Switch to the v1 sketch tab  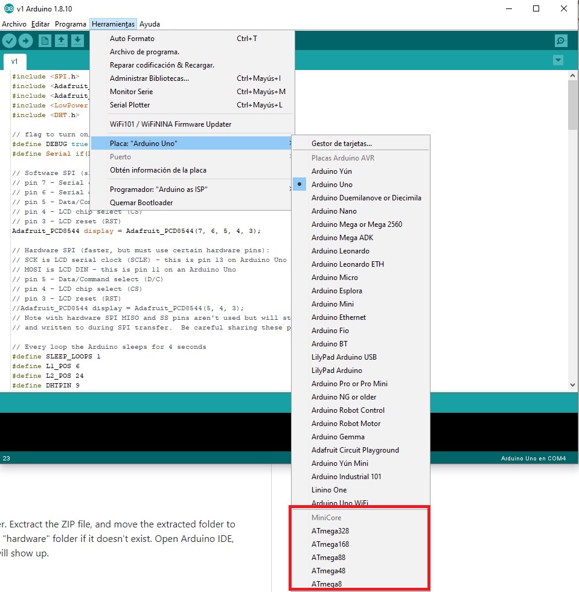(x=14, y=62)
